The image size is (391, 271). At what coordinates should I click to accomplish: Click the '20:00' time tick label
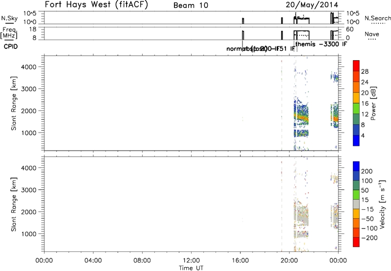(x=289, y=261)
